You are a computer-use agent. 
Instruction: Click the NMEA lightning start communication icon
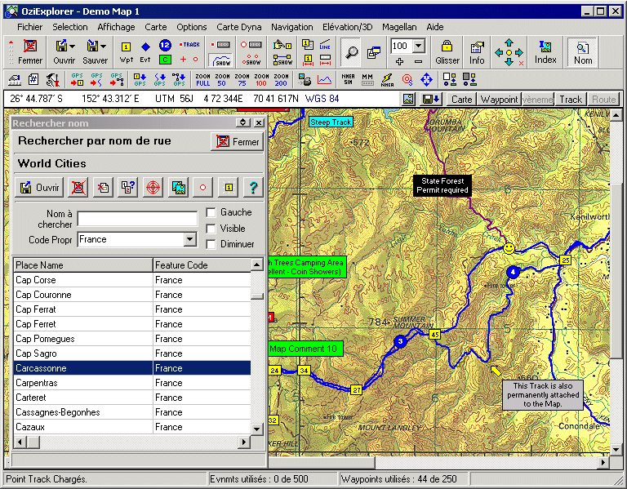click(387, 79)
